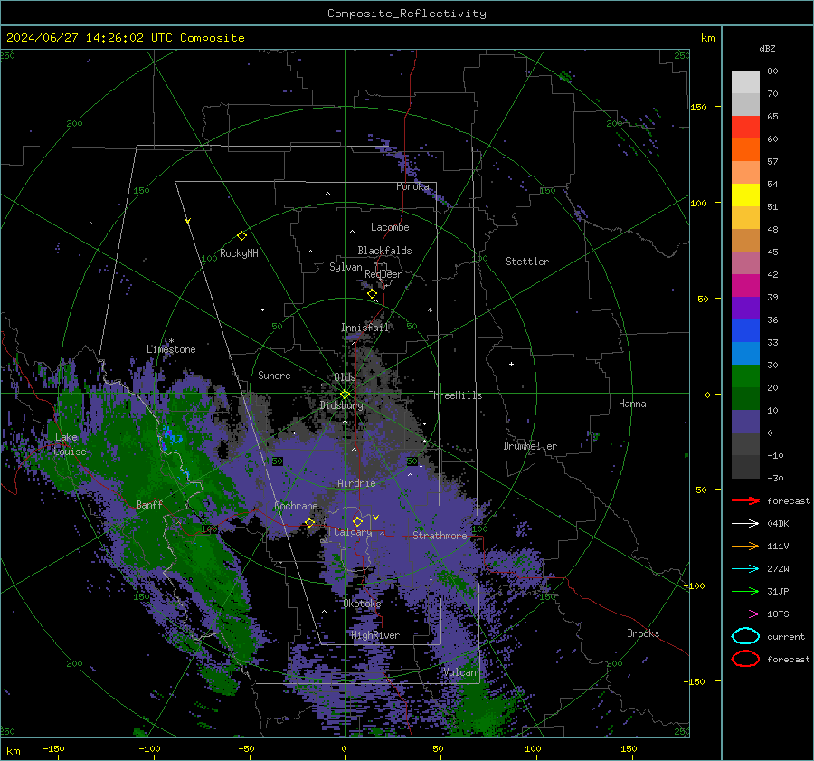The height and width of the screenshot is (761, 814).
Task: Select the magenta 42 dBZ color swatch
Action: tap(745, 285)
